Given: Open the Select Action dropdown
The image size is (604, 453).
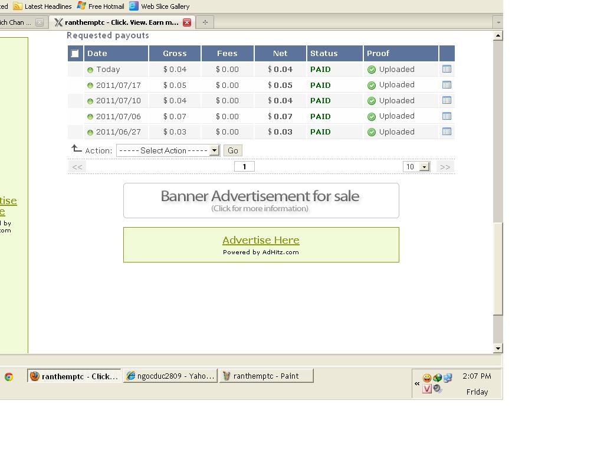Looking at the screenshot, I should tap(168, 150).
